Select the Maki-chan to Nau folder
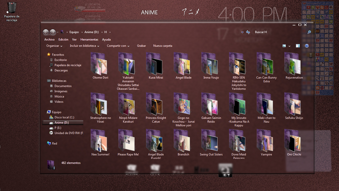The width and height of the screenshot is (339, 191). pos(266,108)
